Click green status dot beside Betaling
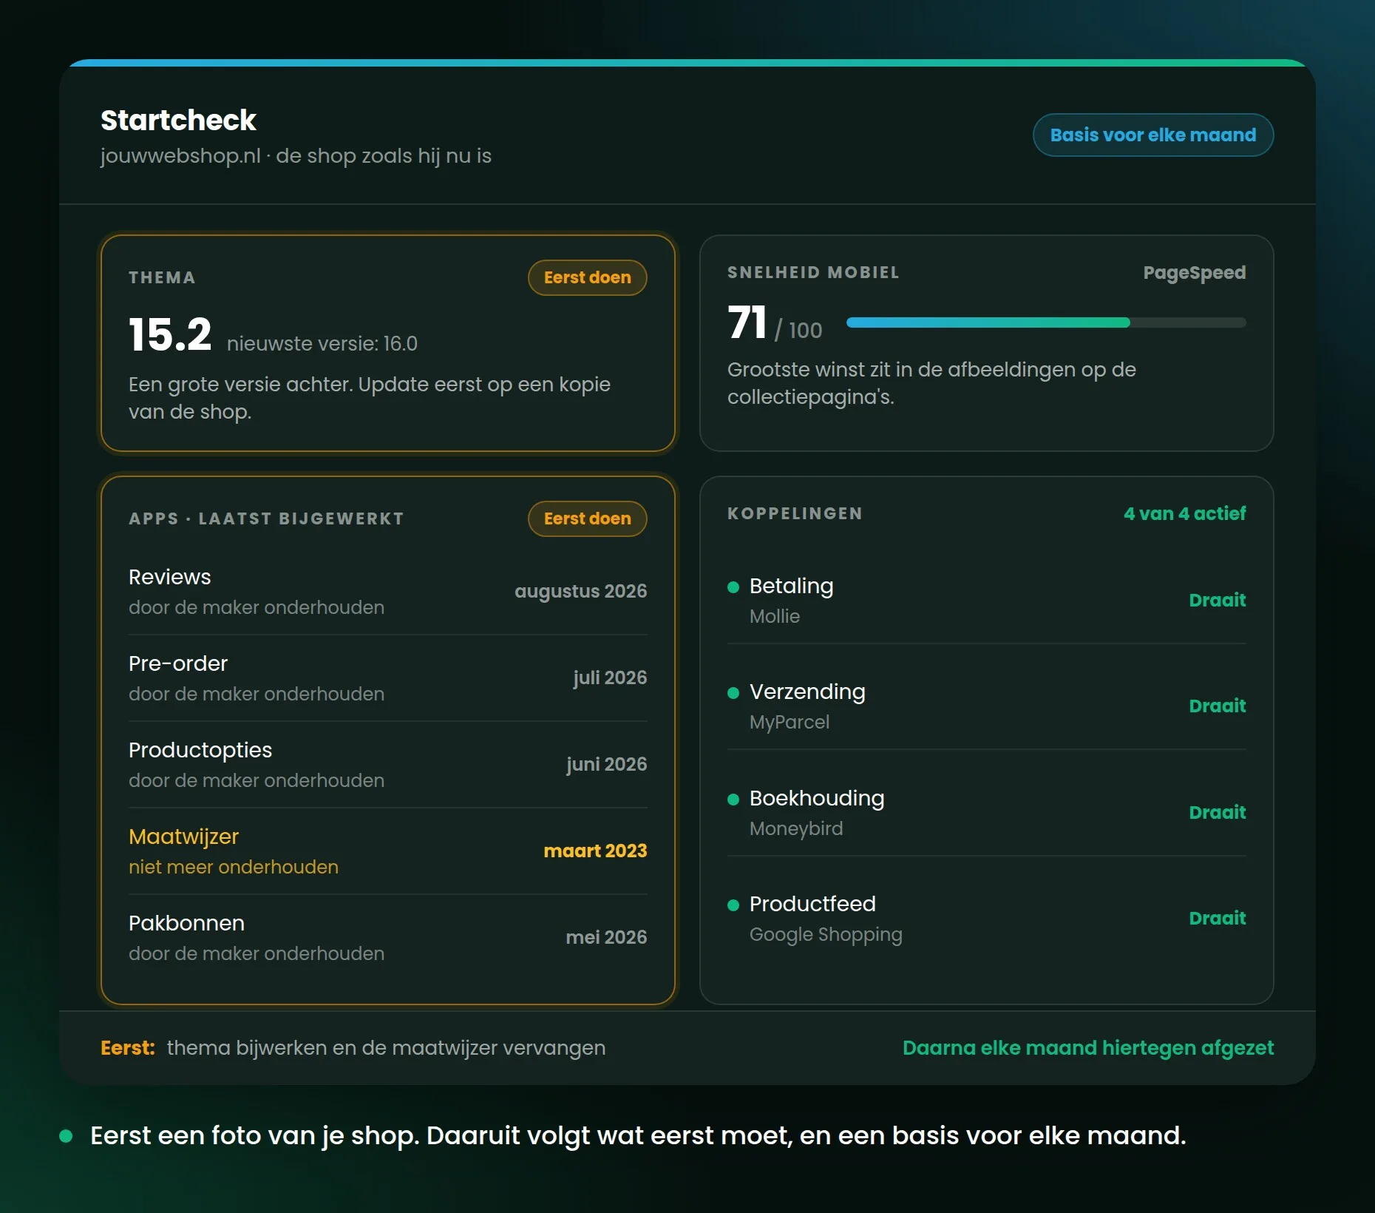The height and width of the screenshot is (1213, 1375). 733,587
